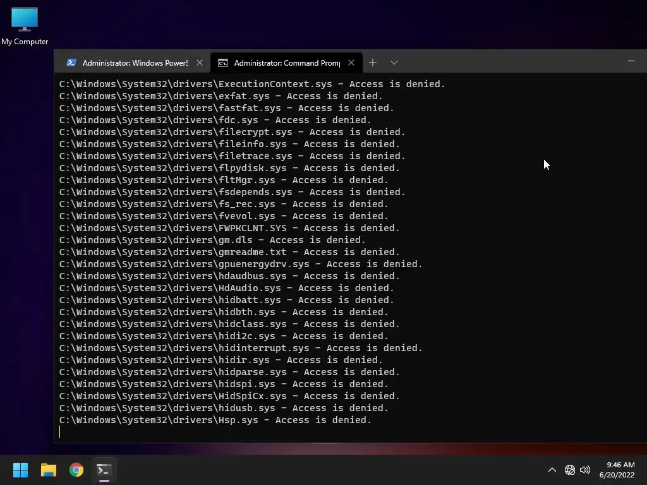Show hidden system tray icons
This screenshot has height=485, width=647.
552,470
